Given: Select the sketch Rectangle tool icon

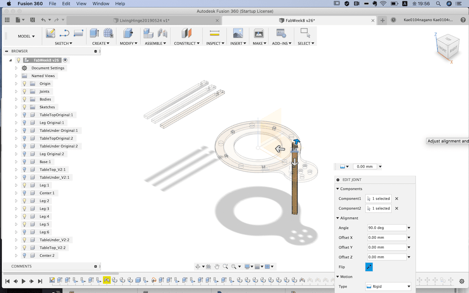Looking at the screenshot, I should tap(78, 33).
